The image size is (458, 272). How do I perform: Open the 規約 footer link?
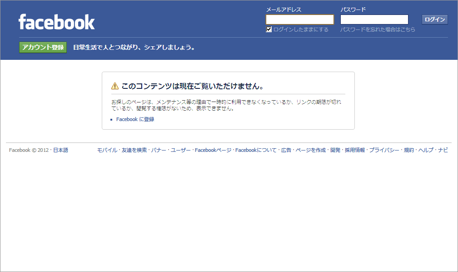click(x=409, y=150)
